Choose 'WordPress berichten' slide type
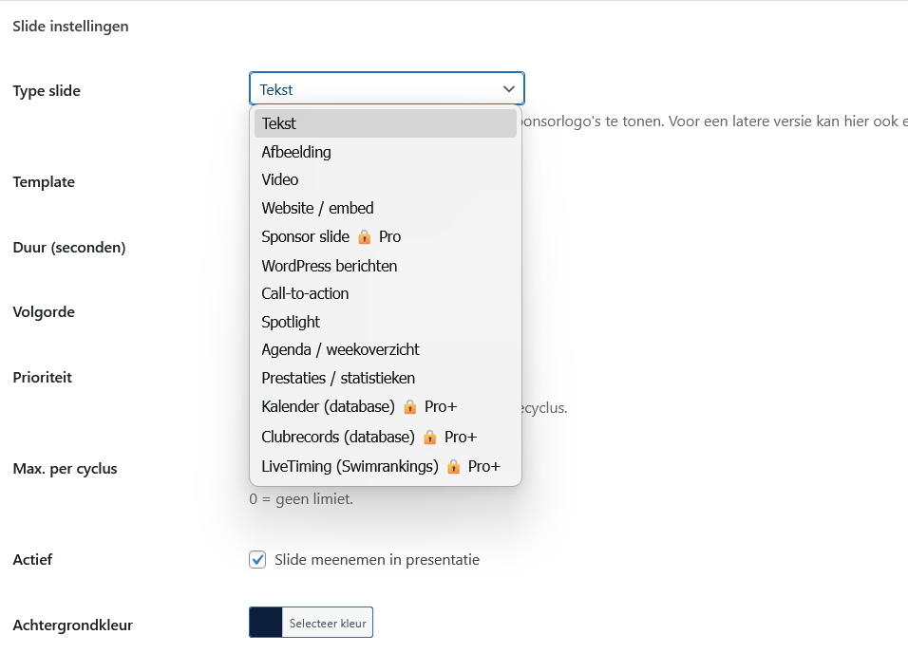Screen dimensions: 908x672 click(x=330, y=266)
